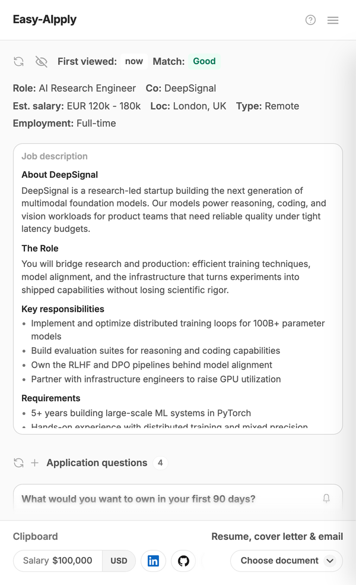This screenshot has width=356, height=585.
Task: Copy the LinkedIn profile link icon
Action: 153,561
